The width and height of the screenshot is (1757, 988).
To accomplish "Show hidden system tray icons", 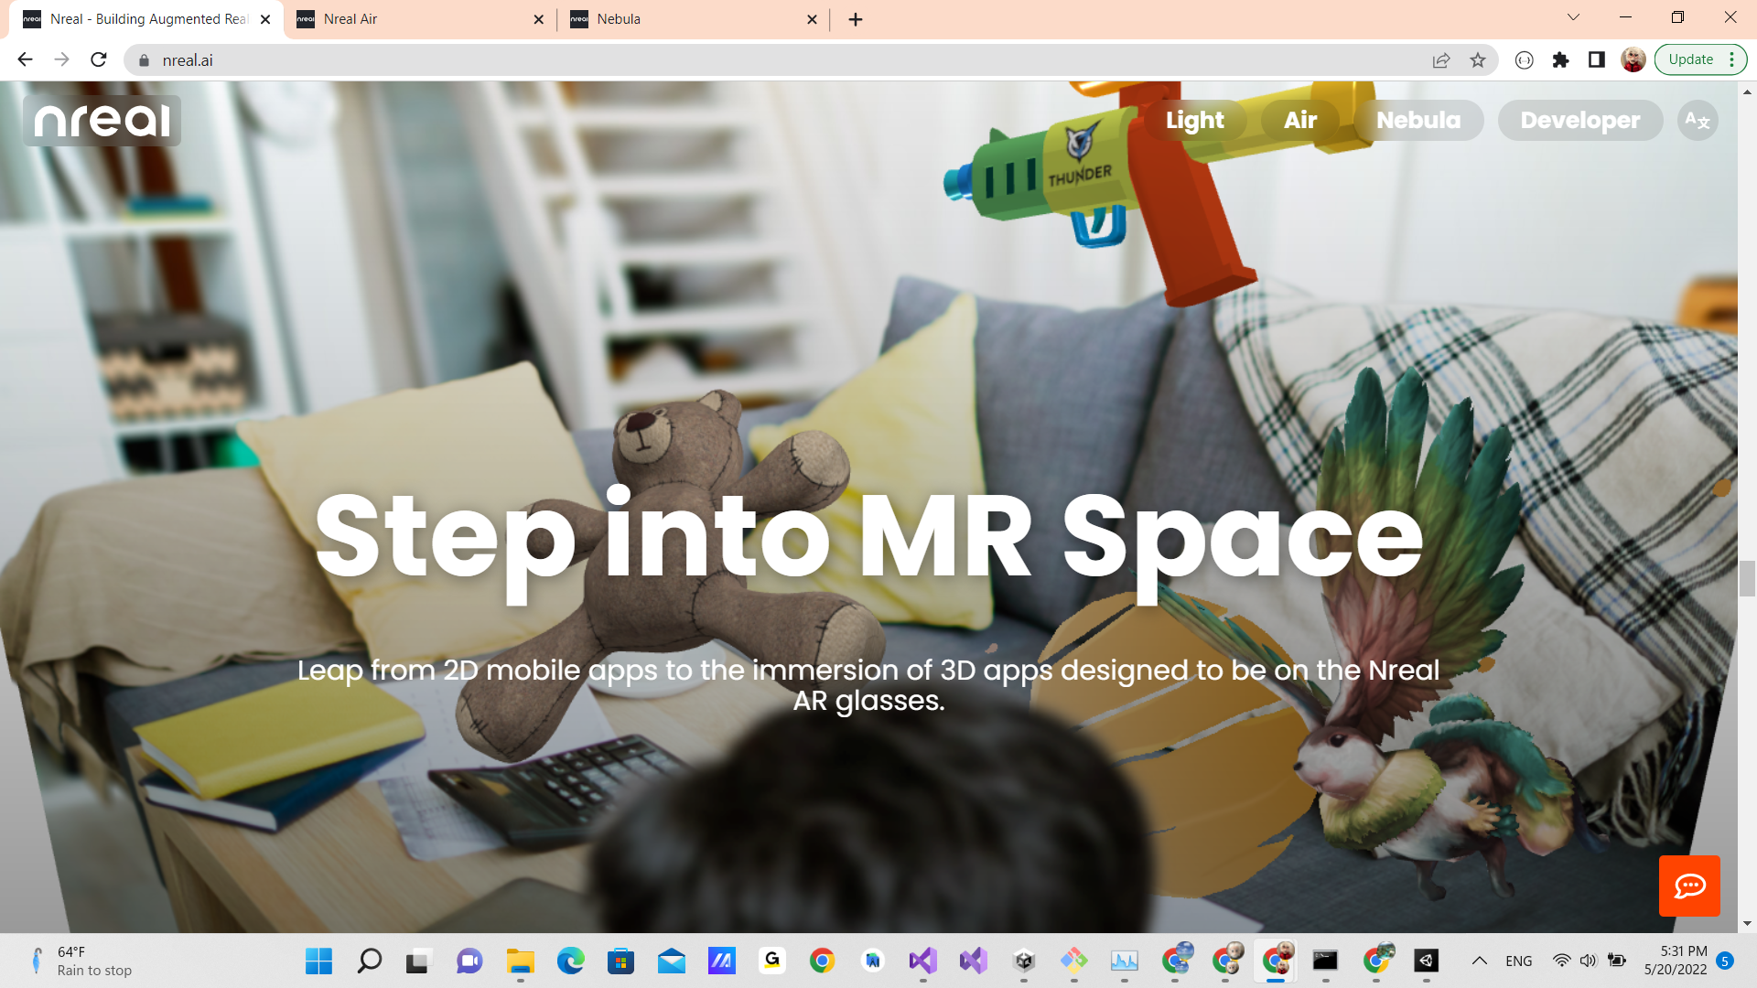I will point(1479,961).
